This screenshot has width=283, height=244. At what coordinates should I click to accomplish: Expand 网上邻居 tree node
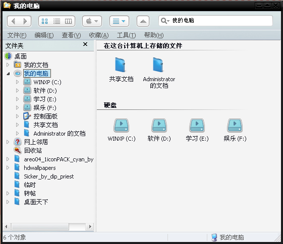(x=8, y=142)
